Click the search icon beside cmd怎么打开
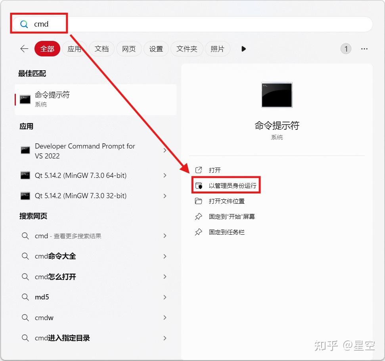The width and height of the screenshot is (385, 361). [25, 277]
